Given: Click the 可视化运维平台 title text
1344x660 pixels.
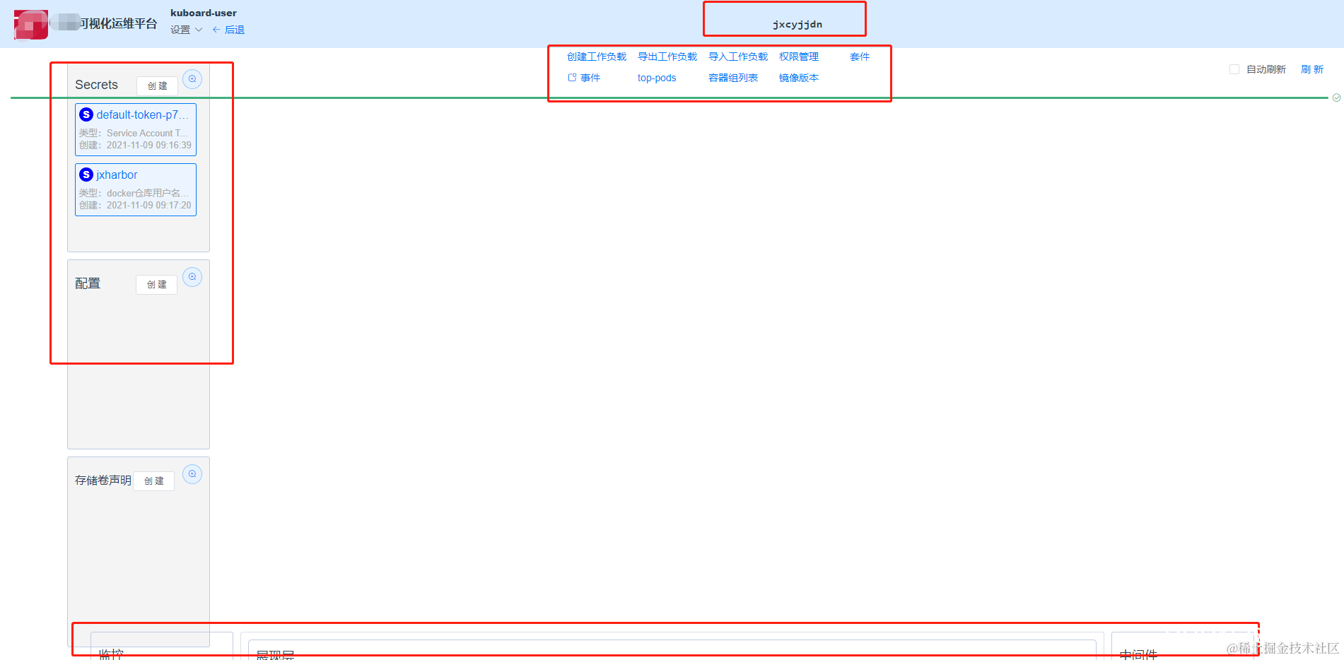Looking at the screenshot, I should (x=118, y=23).
